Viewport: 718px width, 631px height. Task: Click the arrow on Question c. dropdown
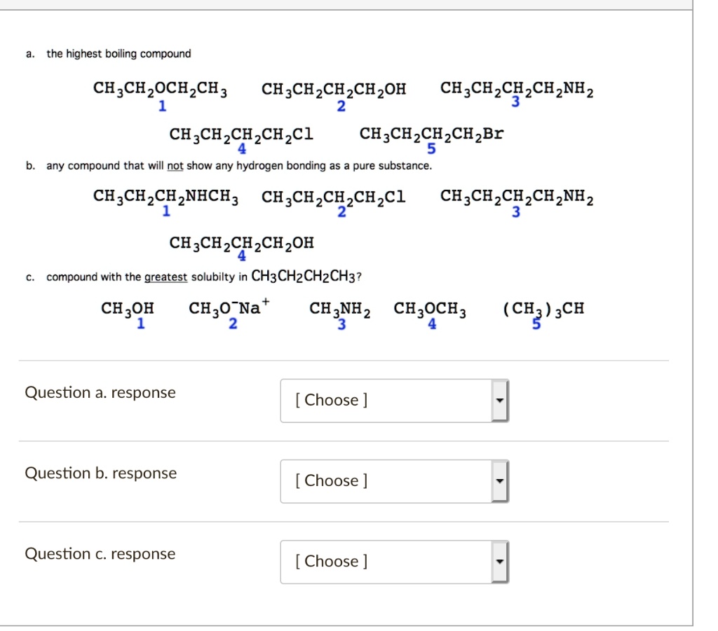point(500,561)
